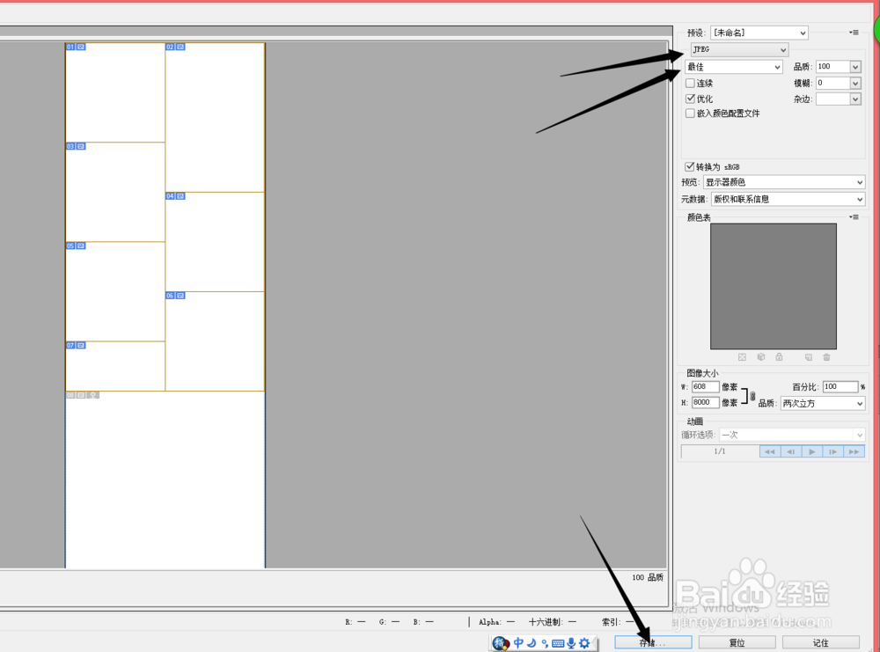Go to first animation frame
This screenshot has width=880, height=652.
coord(770,451)
